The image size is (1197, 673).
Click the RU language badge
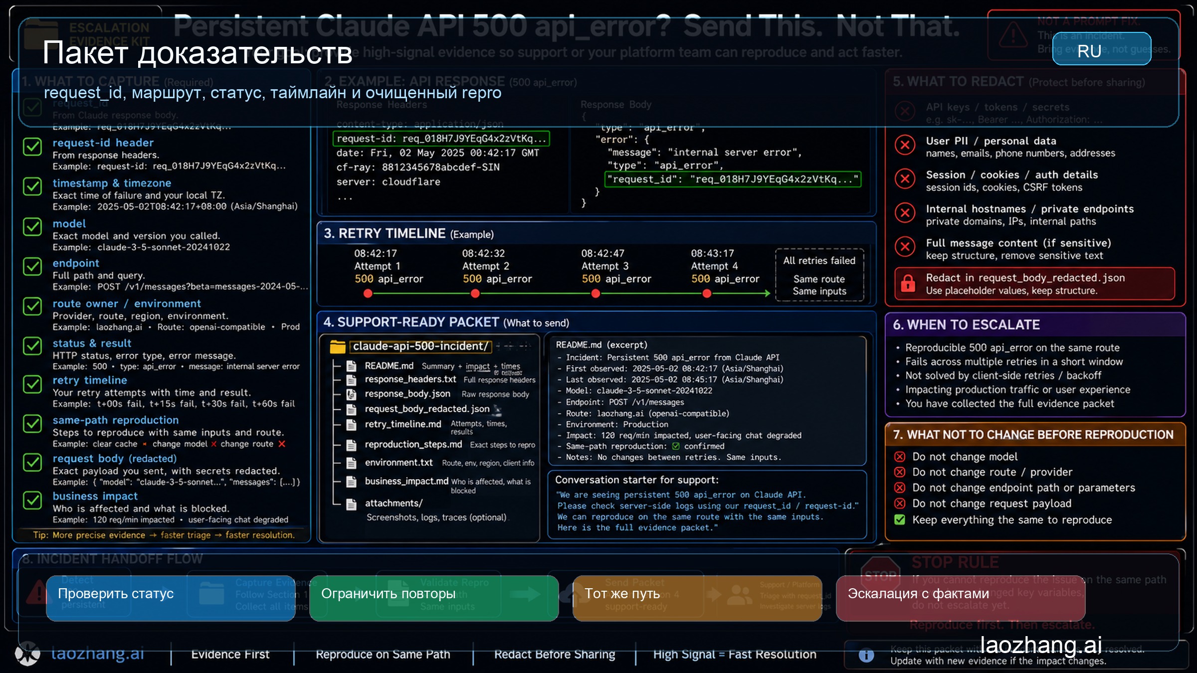click(1101, 49)
